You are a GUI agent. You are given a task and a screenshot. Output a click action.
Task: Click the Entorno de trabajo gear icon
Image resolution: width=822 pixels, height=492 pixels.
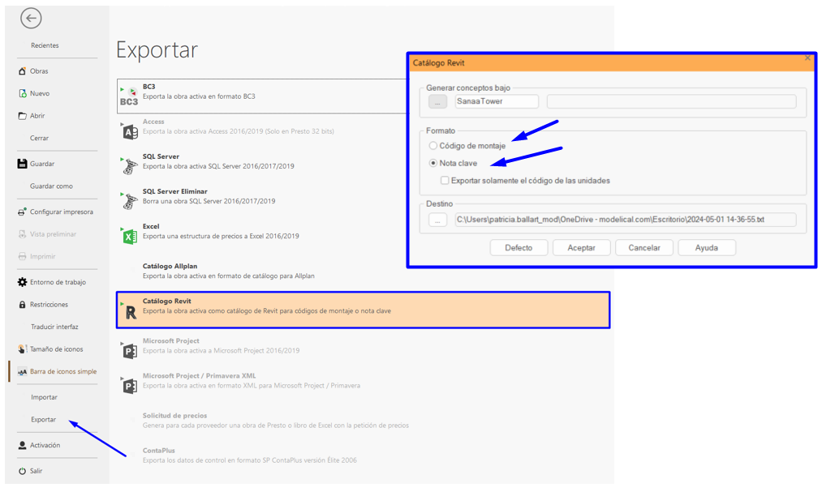click(22, 282)
